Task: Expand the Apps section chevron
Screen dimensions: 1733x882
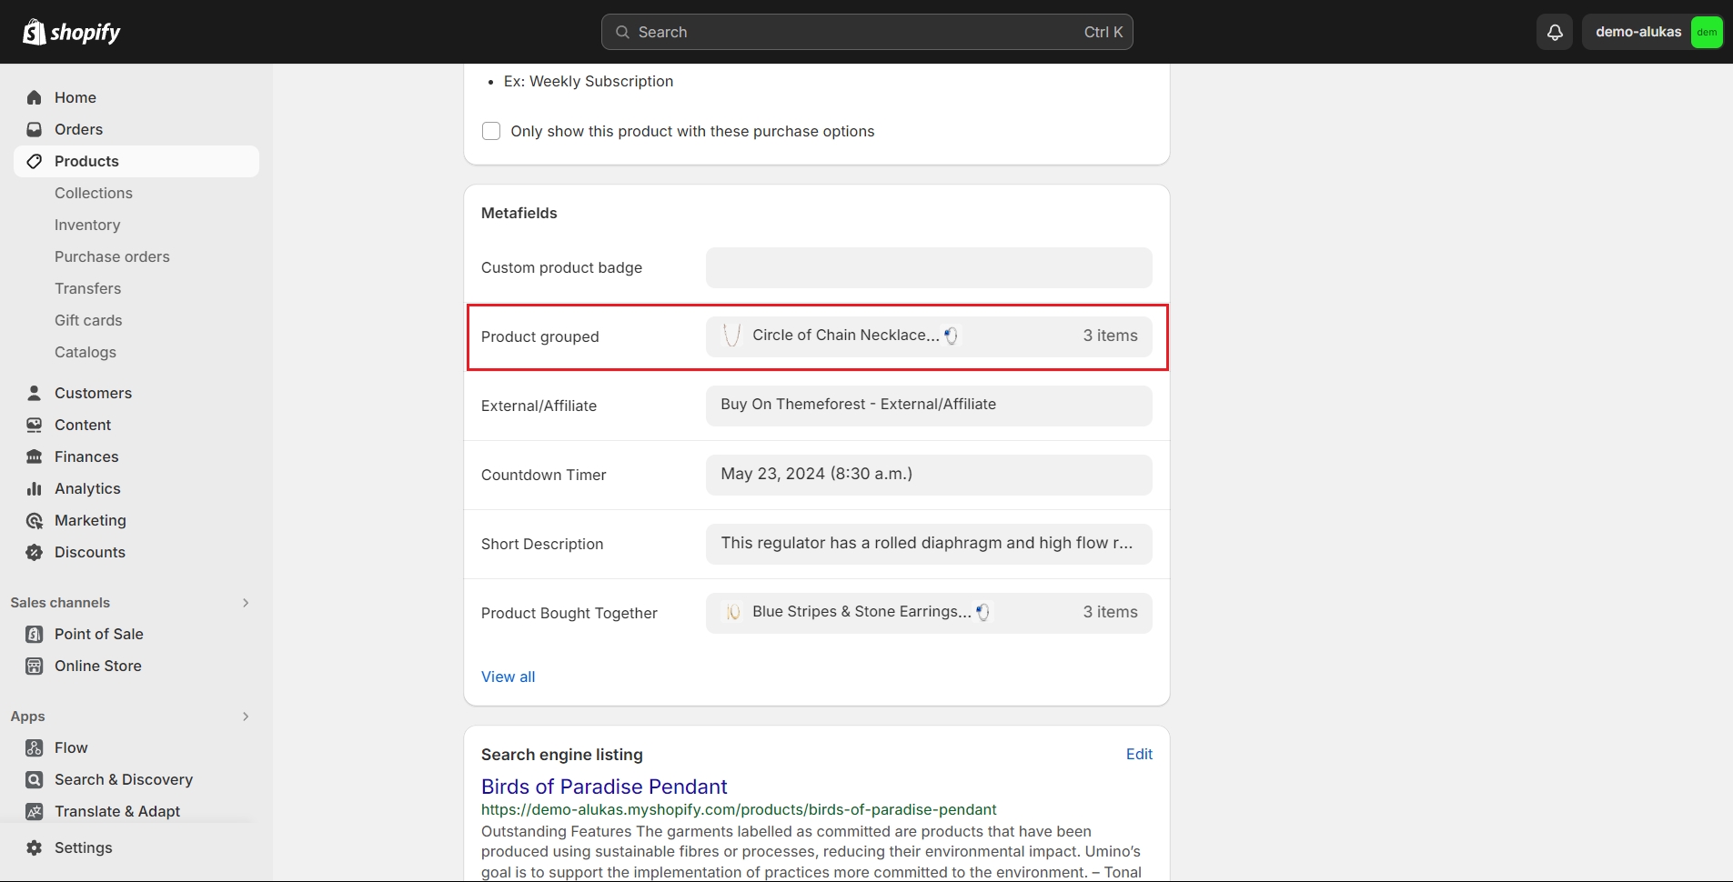Action: (x=246, y=717)
